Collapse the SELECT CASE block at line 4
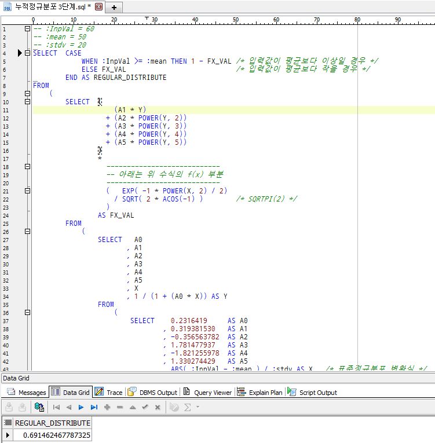This screenshot has width=435, height=443. [x=27, y=53]
